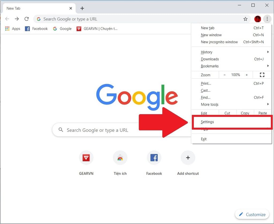This screenshot has width=274, height=224.
Task: Open a new tab with the plus button
Action: (82, 8)
